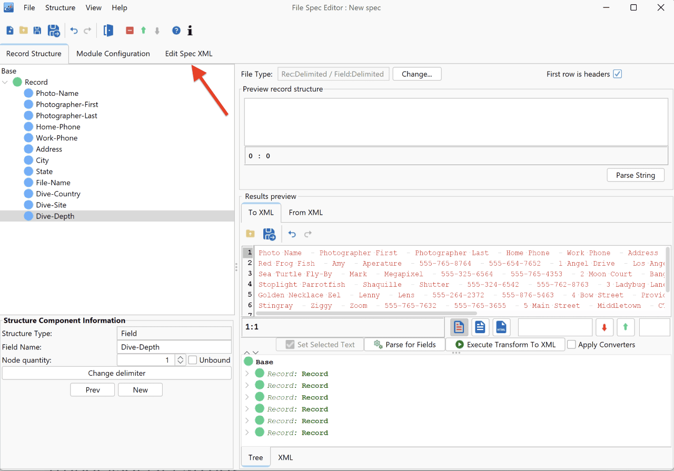Click Save As icon in Results preview toolbar
This screenshot has height=471, width=674.
point(269,234)
